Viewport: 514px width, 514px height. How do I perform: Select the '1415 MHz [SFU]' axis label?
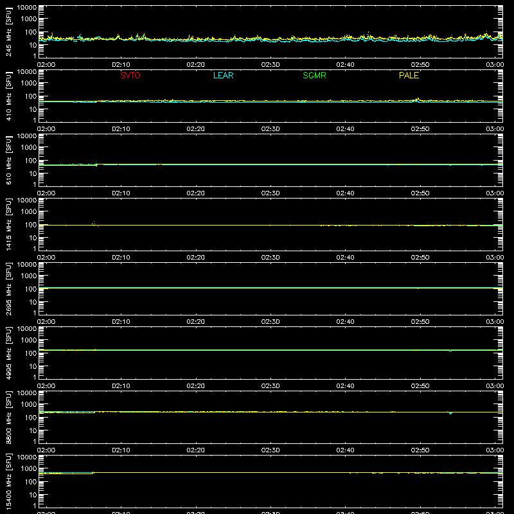coord(8,225)
